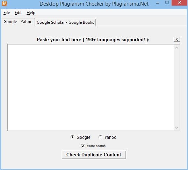188x170 pixels.
Task: Maximize the Plagiarism Checker window
Action: click(x=167, y=3)
